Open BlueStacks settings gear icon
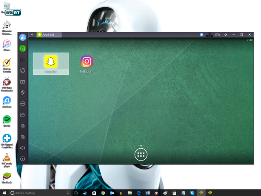261x196 pixels. [226, 35]
